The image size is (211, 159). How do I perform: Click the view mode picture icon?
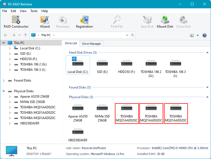(192, 35)
